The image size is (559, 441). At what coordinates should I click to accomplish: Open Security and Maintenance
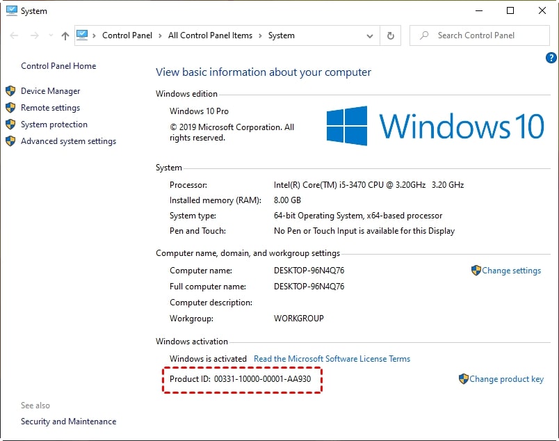click(x=68, y=421)
